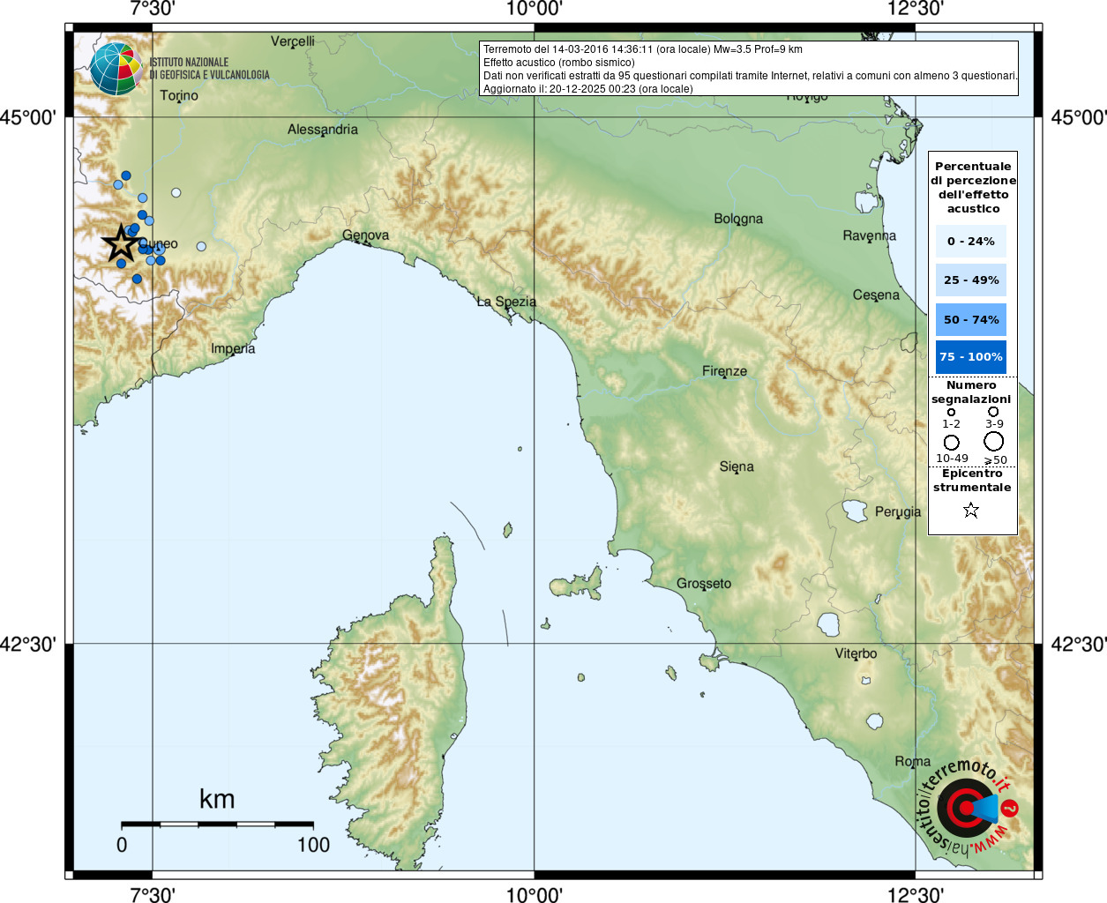Click the km scale bar
Screen dimensions: 1107x903
coord(217,825)
